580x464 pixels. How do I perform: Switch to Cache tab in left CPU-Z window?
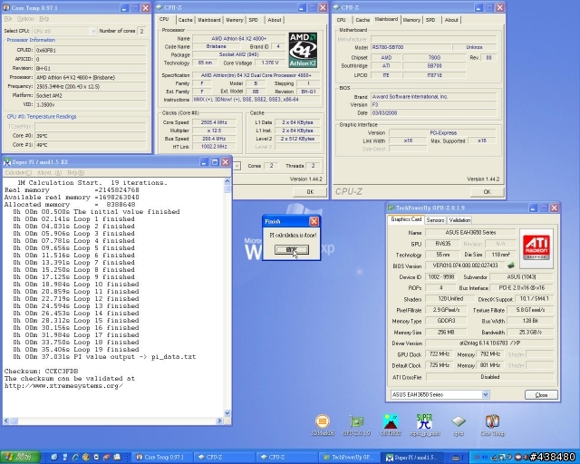185,20
